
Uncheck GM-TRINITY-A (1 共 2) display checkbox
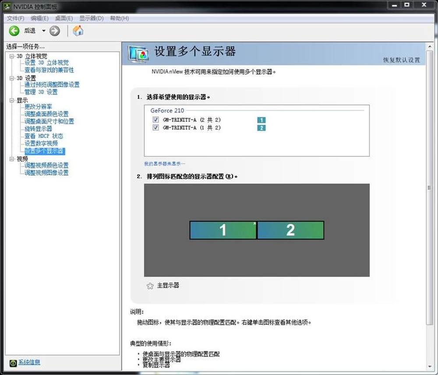point(155,127)
